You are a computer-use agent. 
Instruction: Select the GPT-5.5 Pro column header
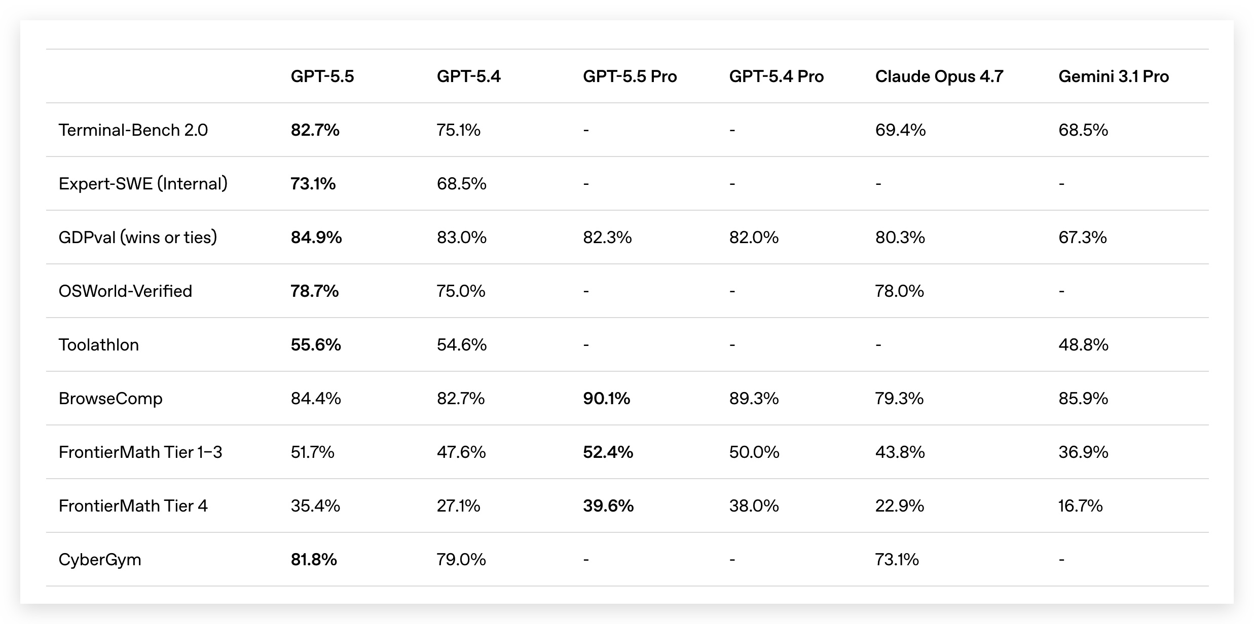(x=630, y=76)
